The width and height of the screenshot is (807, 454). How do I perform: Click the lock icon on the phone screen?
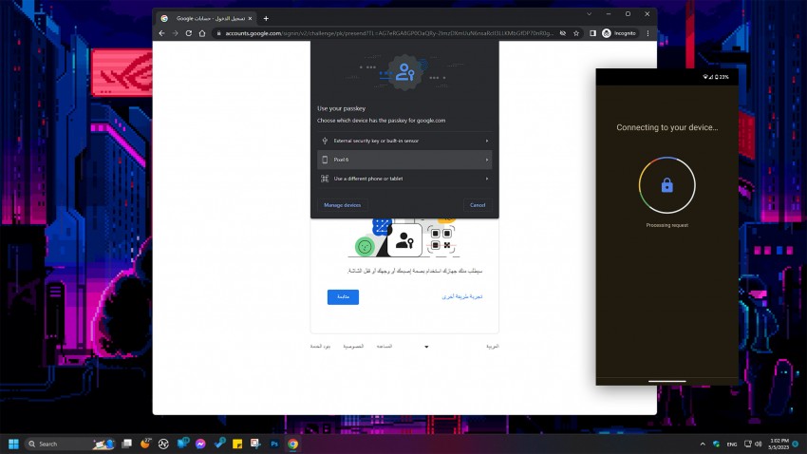(667, 185)
